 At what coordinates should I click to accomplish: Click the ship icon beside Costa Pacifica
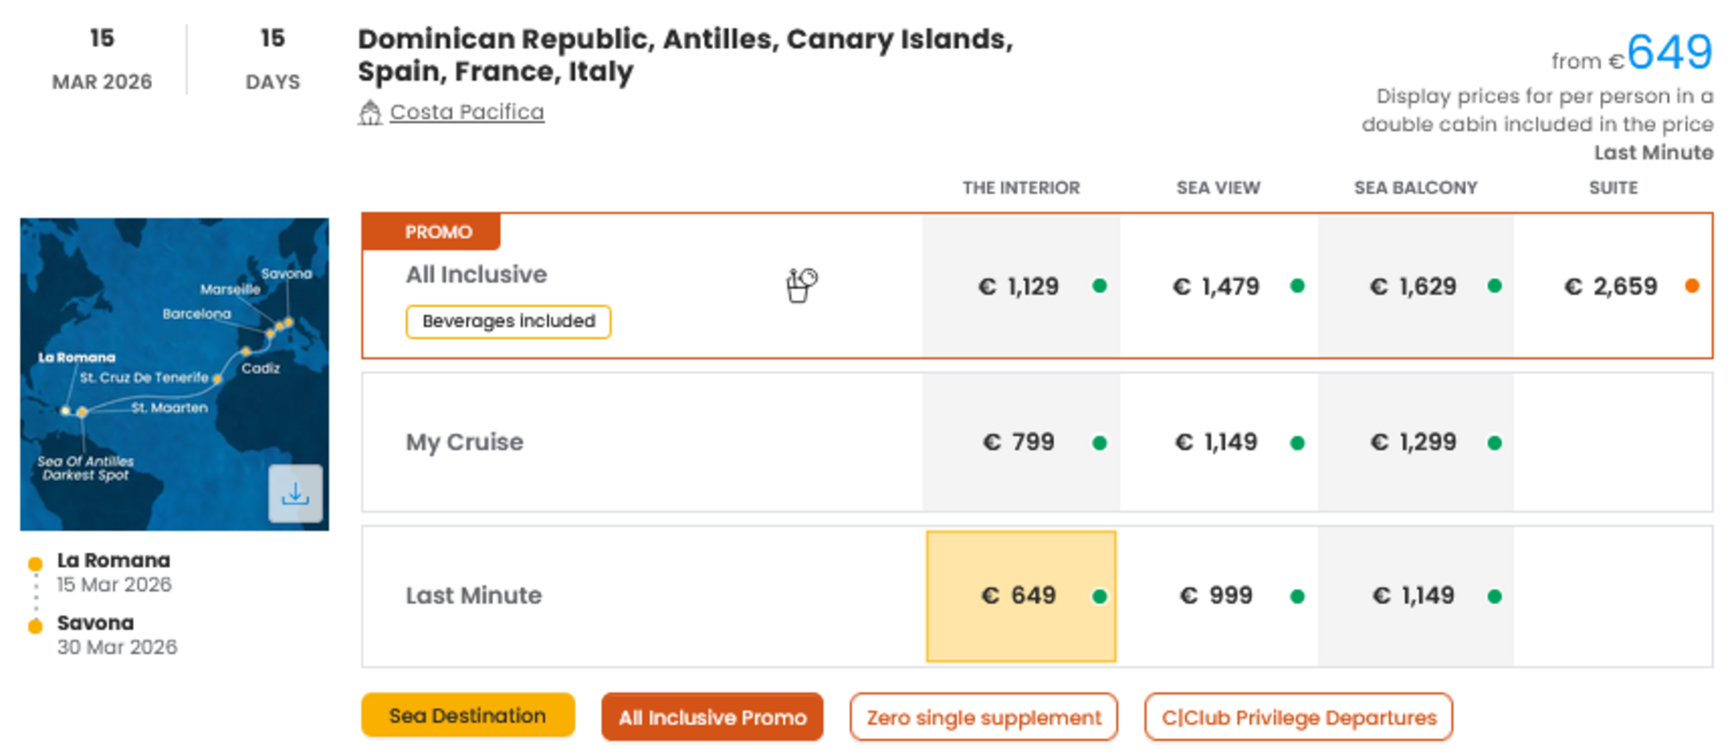pos(370,113)
